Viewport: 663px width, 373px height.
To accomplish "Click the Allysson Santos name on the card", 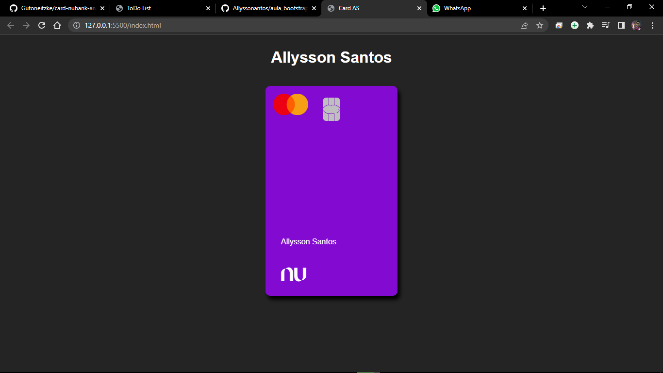I will [x=309, y=241].
